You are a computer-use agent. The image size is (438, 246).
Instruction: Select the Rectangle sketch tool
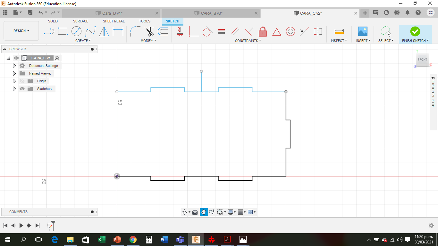63,31
